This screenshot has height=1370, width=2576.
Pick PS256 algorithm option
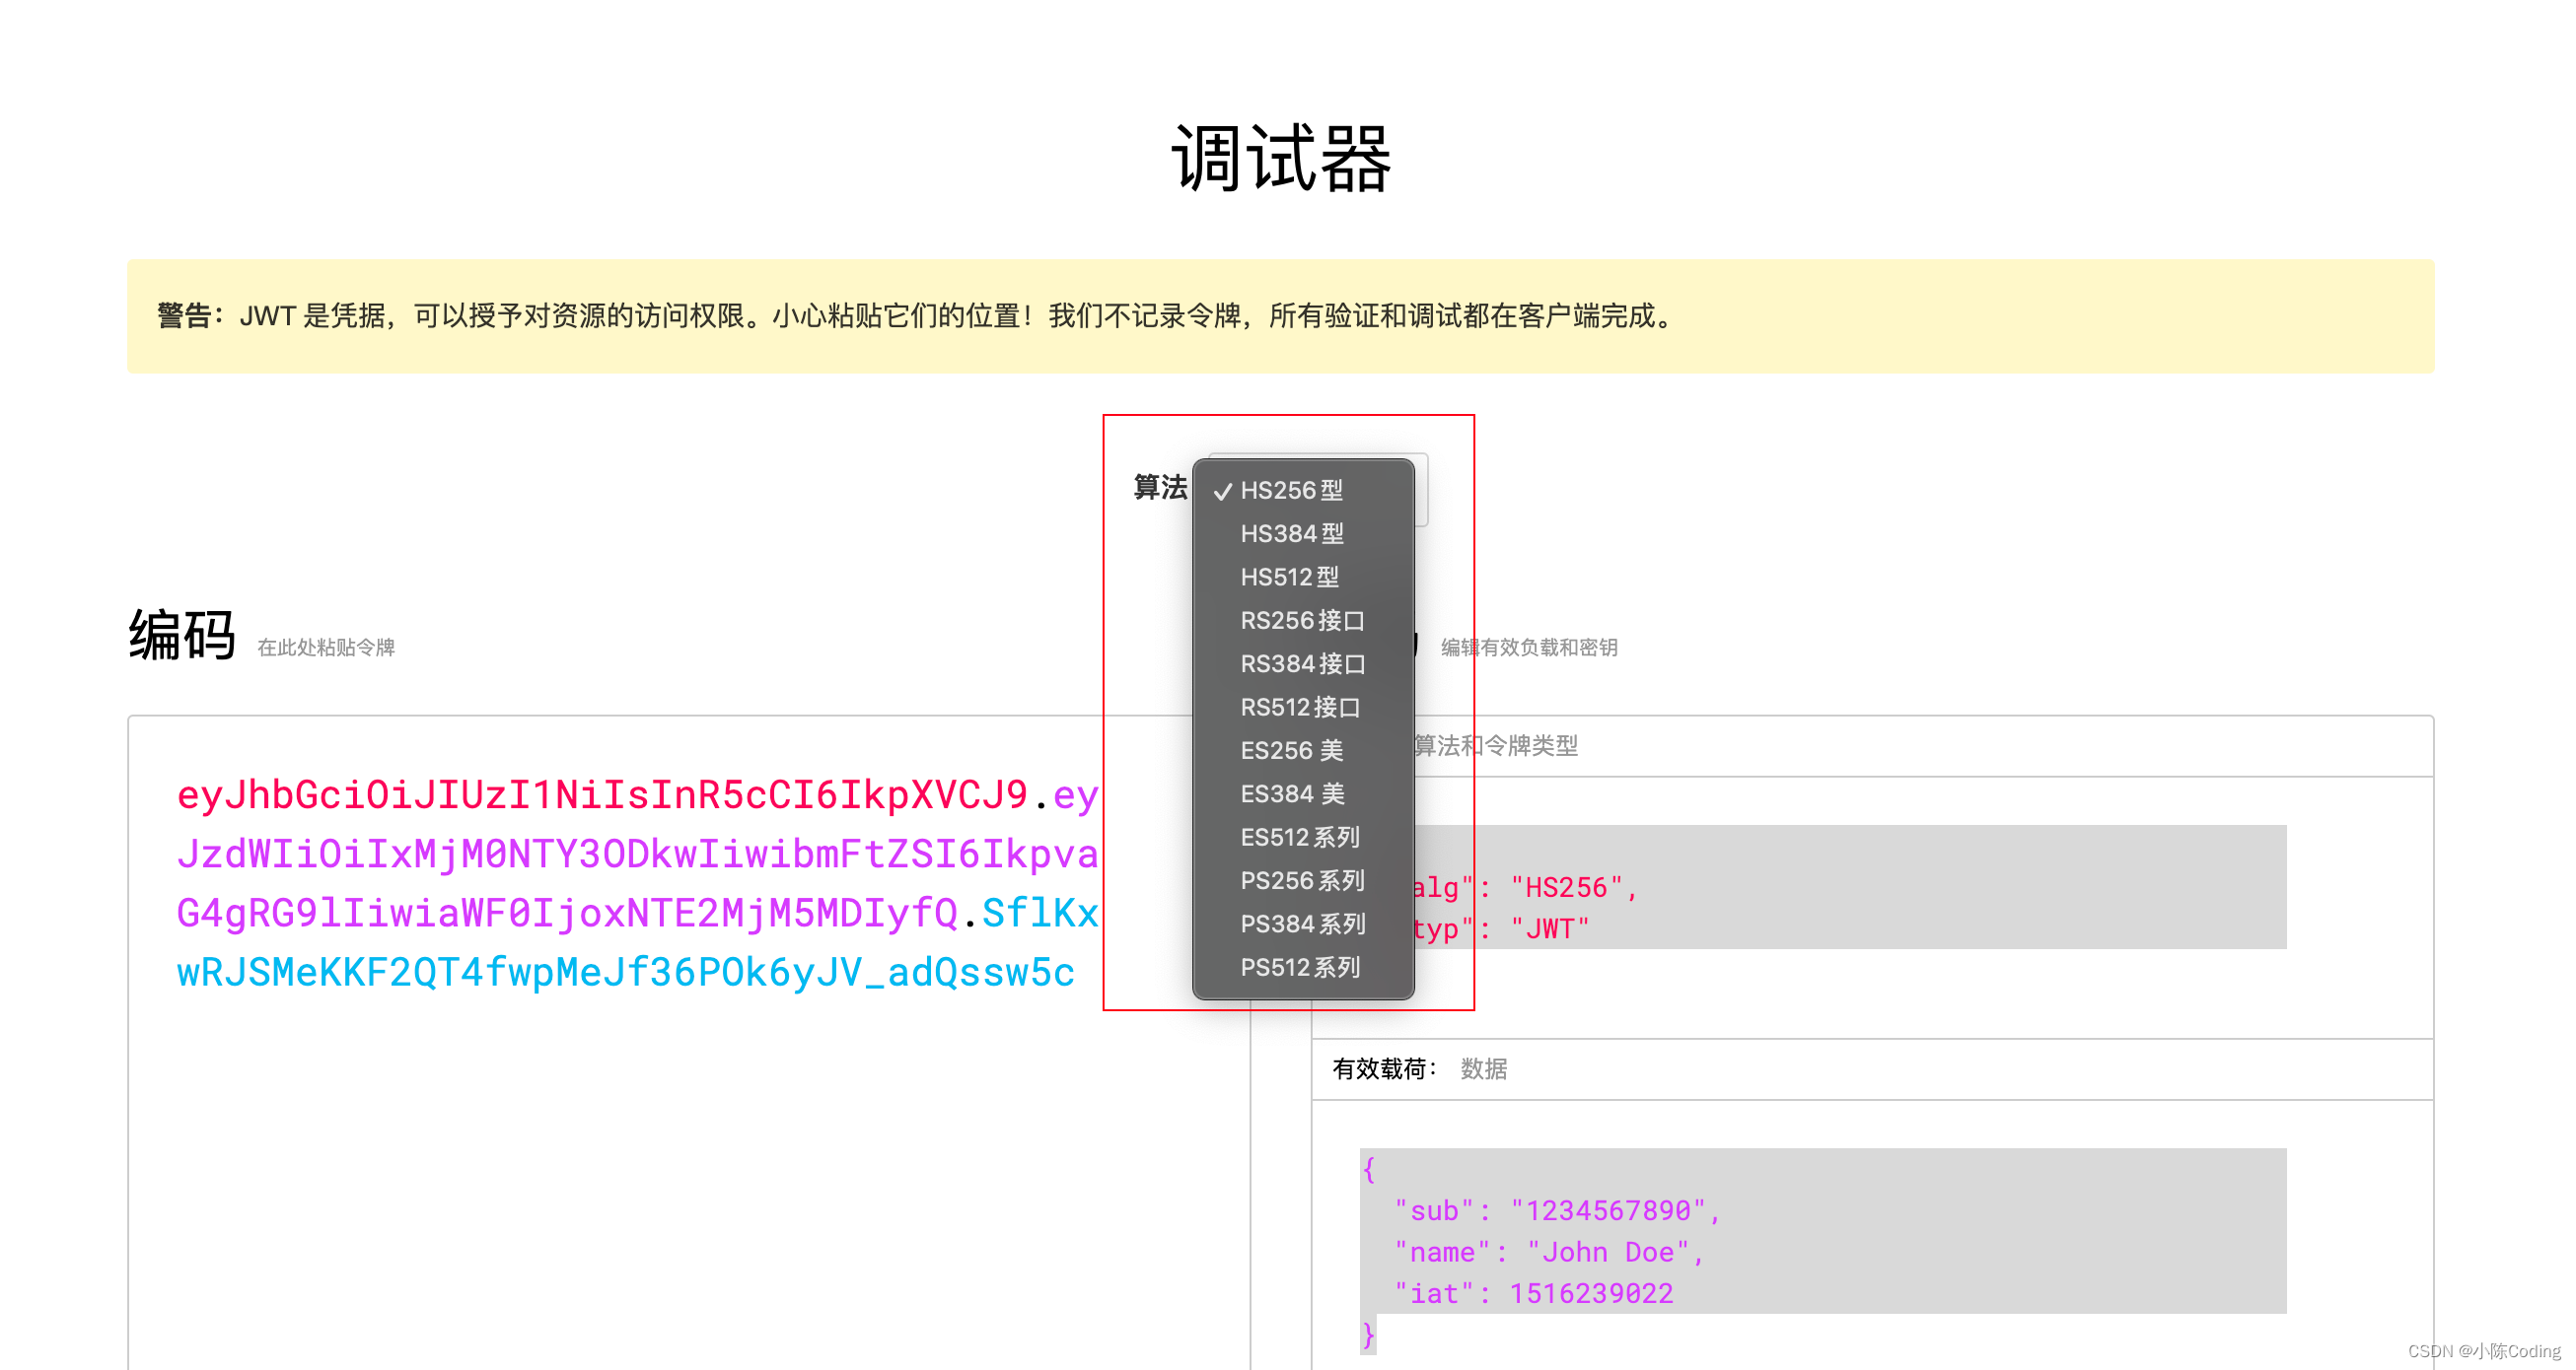coord(1303,880)
